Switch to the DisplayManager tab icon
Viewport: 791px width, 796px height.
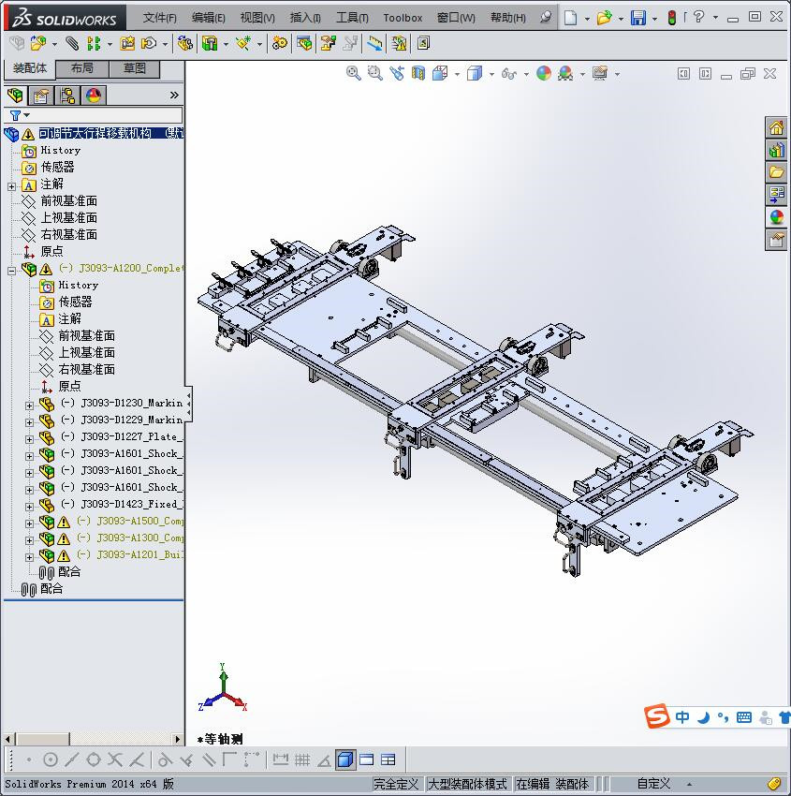pyautogui.click(x=94, y=96)
